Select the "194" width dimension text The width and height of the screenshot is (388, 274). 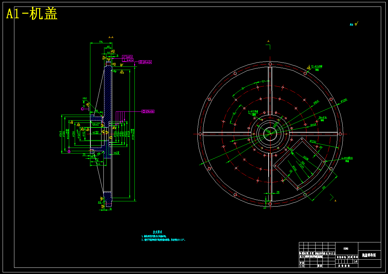point(101,42)
